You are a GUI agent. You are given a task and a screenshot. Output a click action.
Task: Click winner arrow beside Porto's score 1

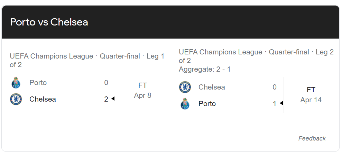pyautogui.click(x=281, y=103)
